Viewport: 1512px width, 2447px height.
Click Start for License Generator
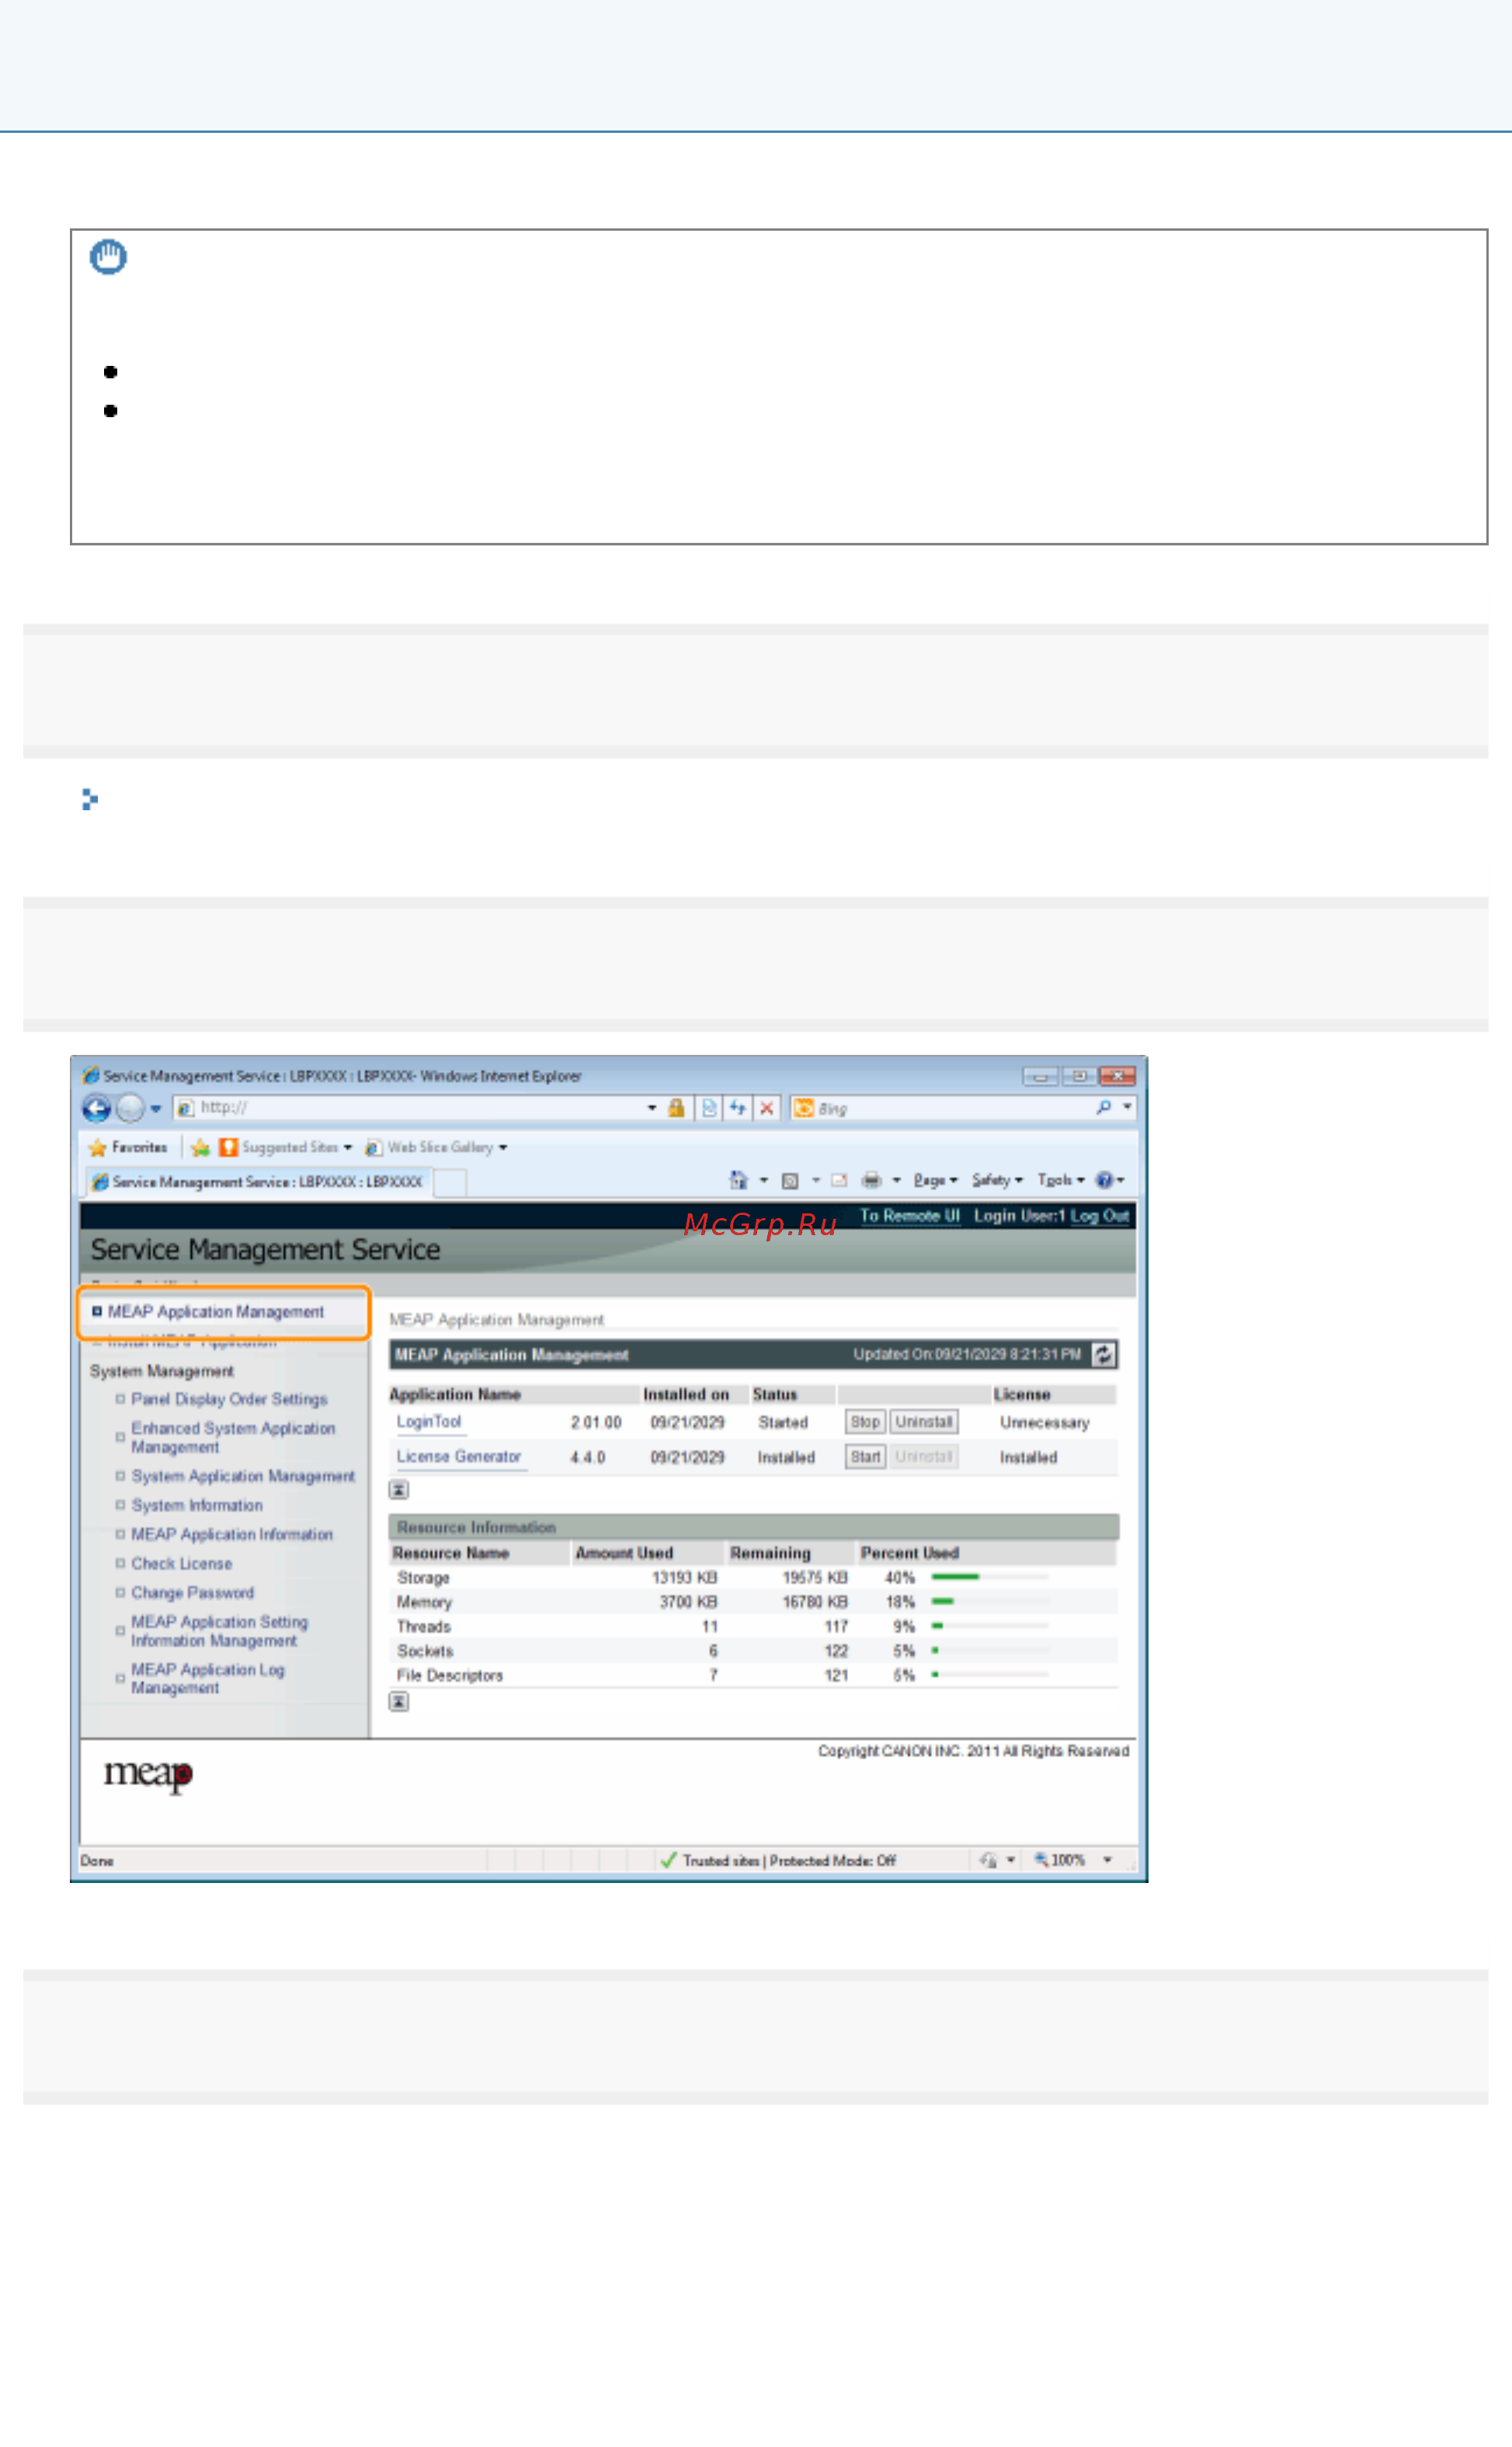[865, 1457]
